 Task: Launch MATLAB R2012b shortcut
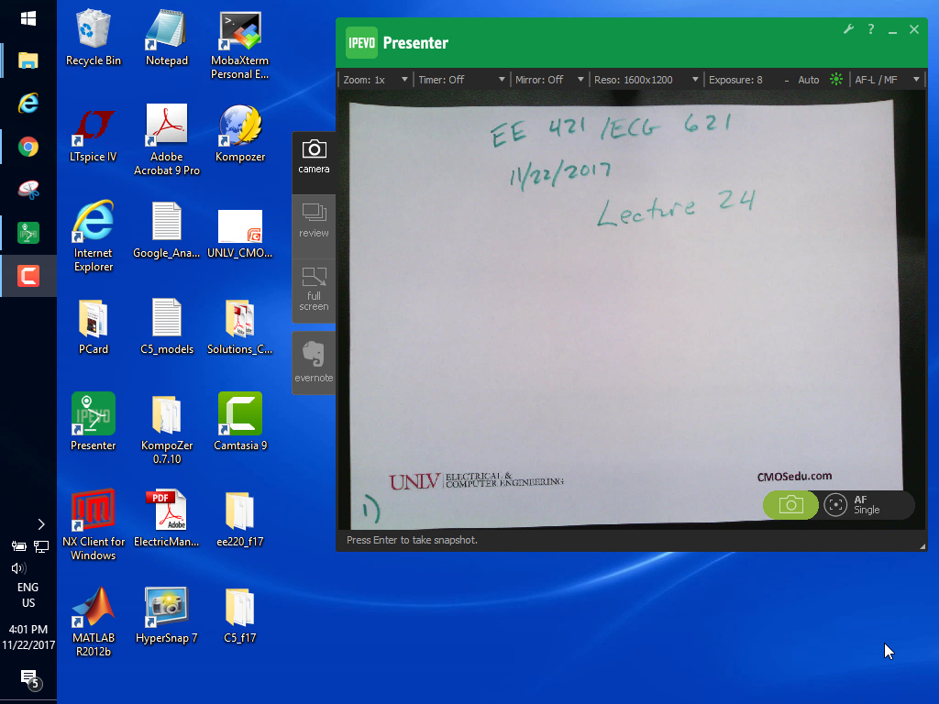(93, 621)
